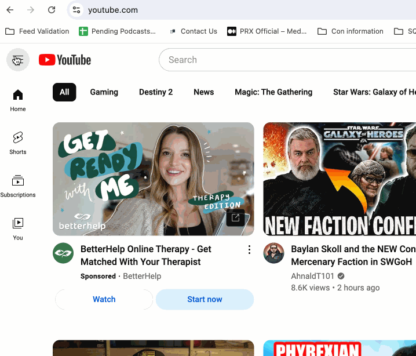Select the Gaming filter chip
416x356 pixels.
click(104, 92)
